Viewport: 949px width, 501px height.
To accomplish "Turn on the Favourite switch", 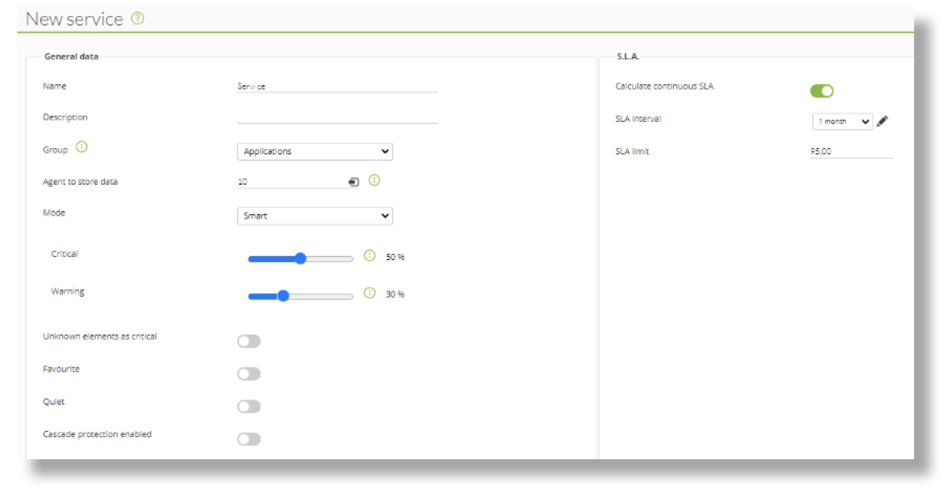I will (x=249, y=374).
